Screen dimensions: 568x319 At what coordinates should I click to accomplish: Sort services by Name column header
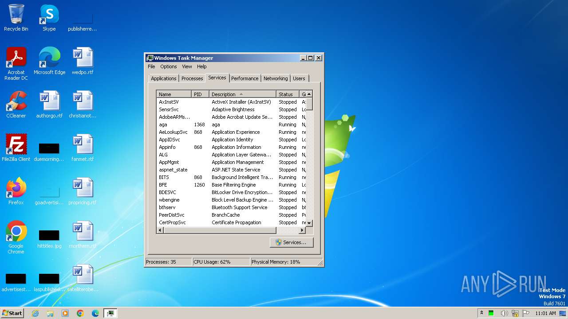(174, 94)
